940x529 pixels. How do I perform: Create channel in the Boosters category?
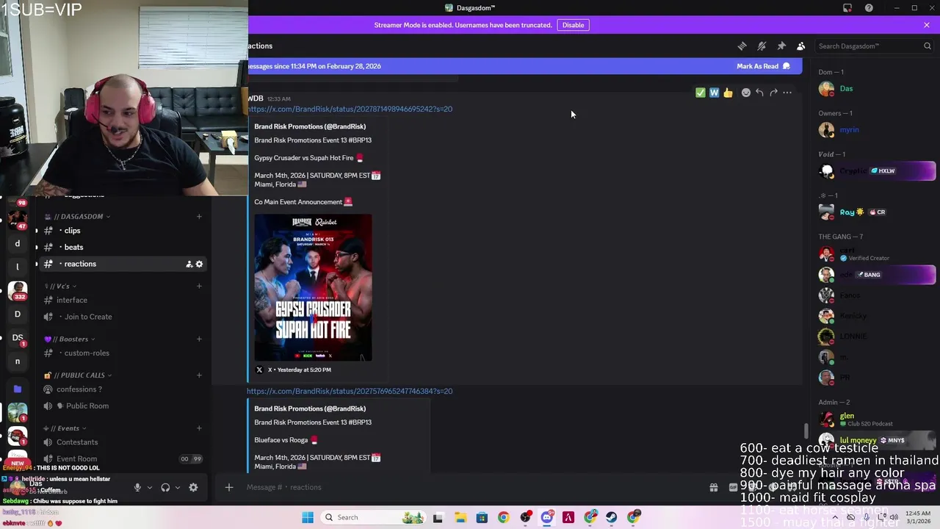(x=199, y=339)
